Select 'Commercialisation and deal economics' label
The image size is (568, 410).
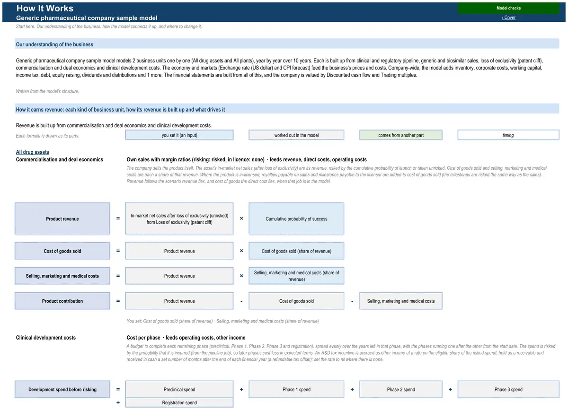tap(60, 160)
